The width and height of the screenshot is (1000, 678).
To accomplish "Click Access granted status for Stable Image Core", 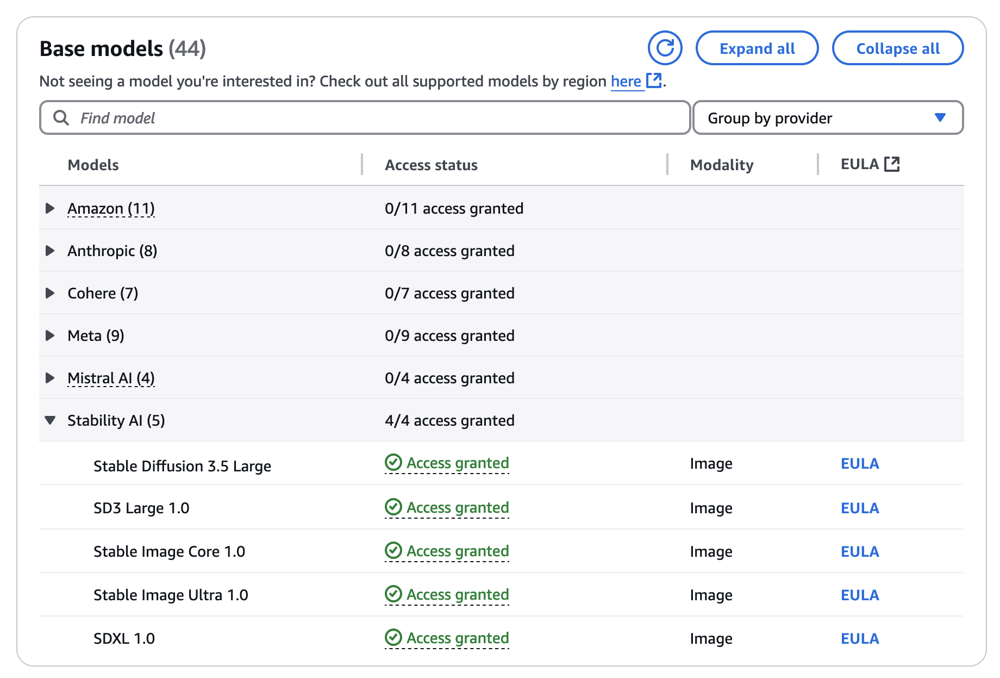I will [458, 551].
